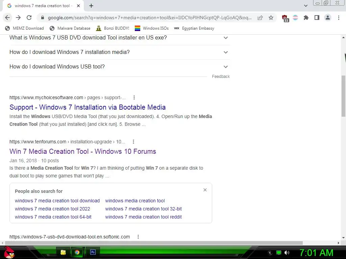This screenshot has width=346, height=259.
Task: Dismiss the People also search for box
Action: point(205,190)
